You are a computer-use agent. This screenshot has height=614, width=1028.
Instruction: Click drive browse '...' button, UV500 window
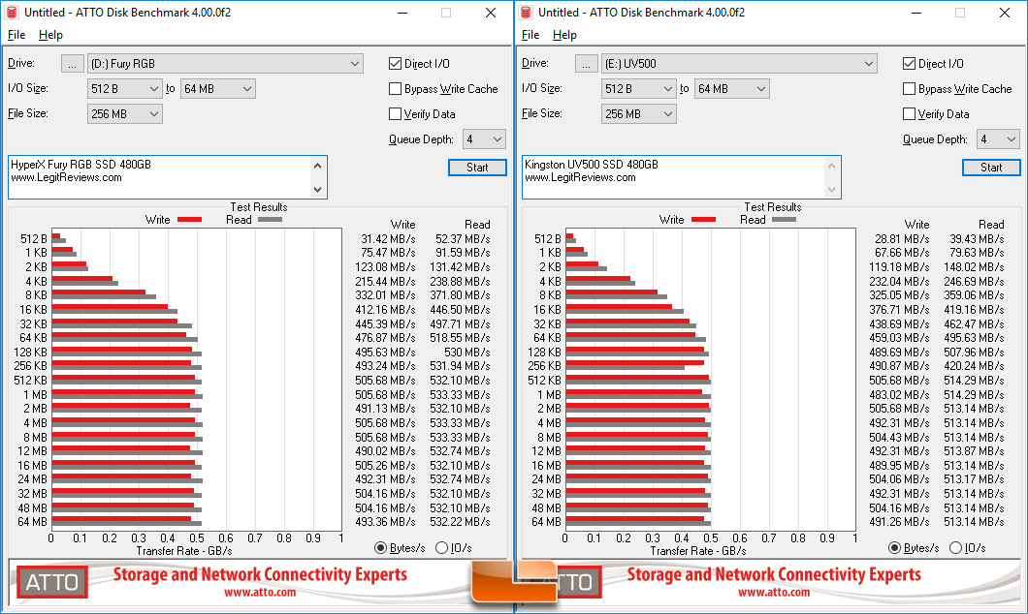pos(586,64)
